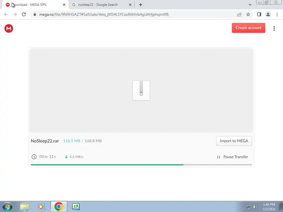283x212 pixels.
Task: Click the Google favicon on second tab
Action: click(x=74, y=5)
